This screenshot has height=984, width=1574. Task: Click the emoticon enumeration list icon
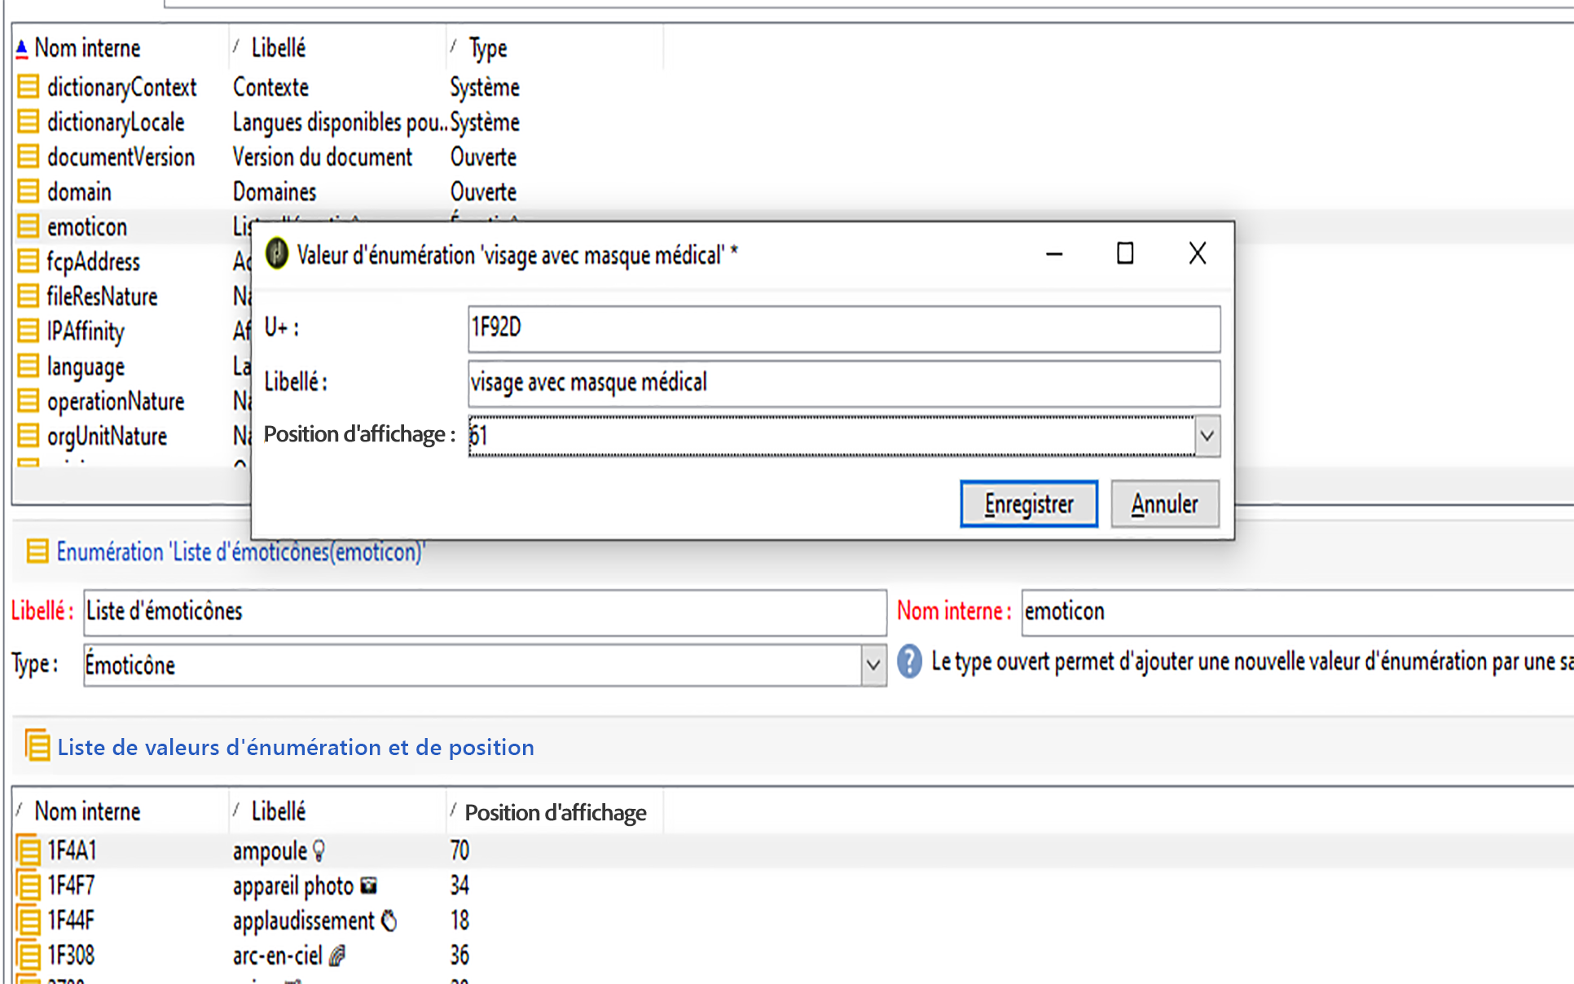point(28,226)
